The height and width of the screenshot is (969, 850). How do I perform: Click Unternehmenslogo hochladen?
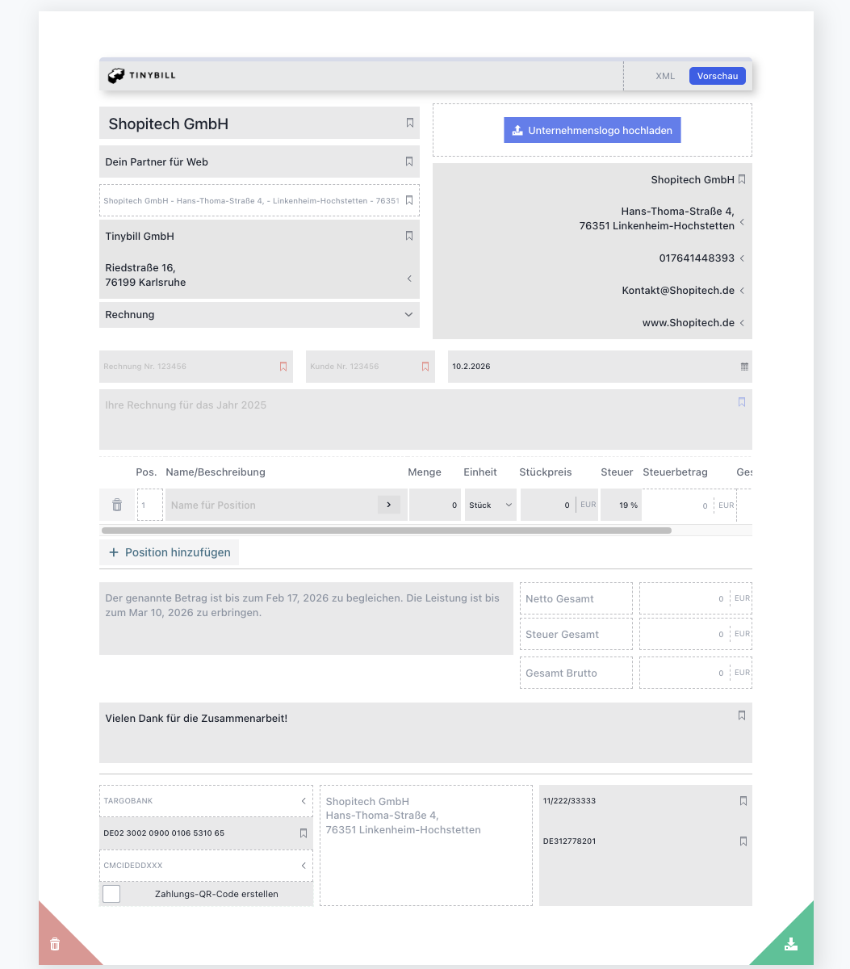point(592,130)
